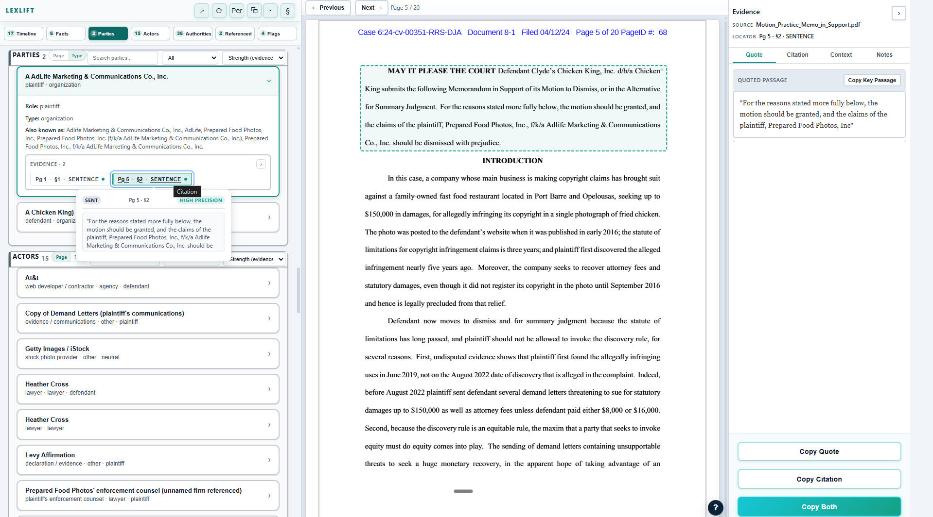Image resolution: width=933 pixels, height=517 pixels.
Task: Collapse the AdLife Marketing party card
Action: pyautogui.click(x=268, y=81)
